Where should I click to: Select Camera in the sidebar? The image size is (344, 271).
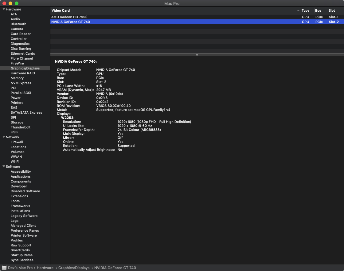[17, 29]
